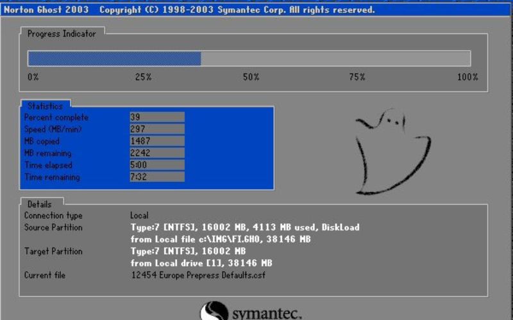Image resolution: width=513 pixels, height=320 pixels.
Task: Click the Norton Ghost ghost logo
Action: point(392,152)
